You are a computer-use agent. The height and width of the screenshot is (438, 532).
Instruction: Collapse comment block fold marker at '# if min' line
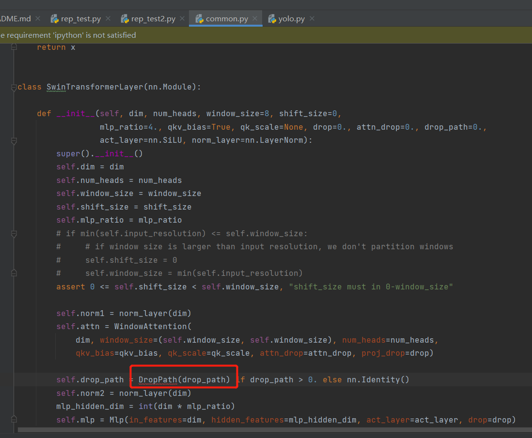coord(14,234)
